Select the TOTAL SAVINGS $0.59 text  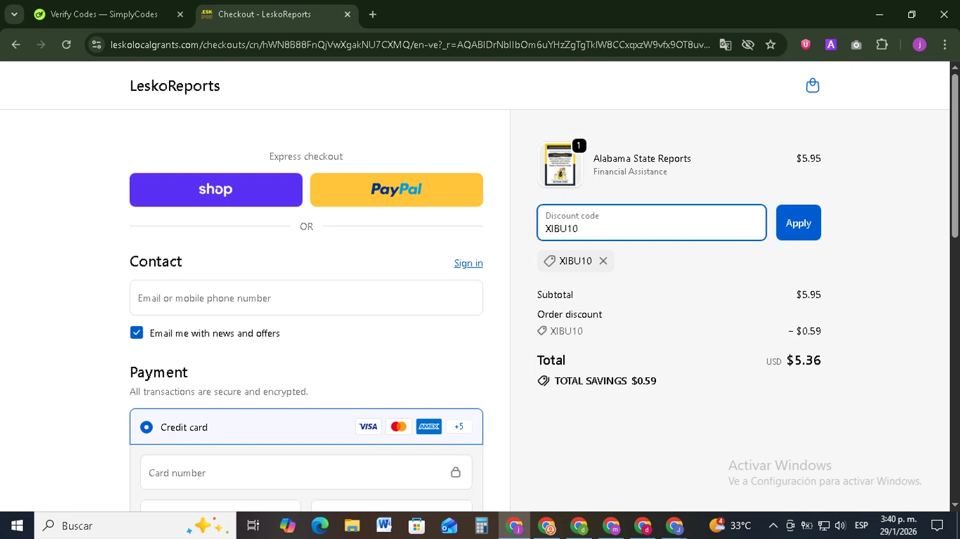pyautogui.click(x=605, y=381)
